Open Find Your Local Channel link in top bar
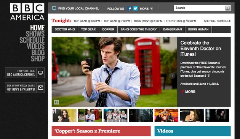The width and height of the screenshot is (240, 139). (78, 8)
